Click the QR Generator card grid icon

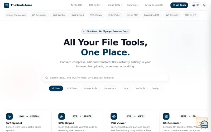(x=166, y=116)
